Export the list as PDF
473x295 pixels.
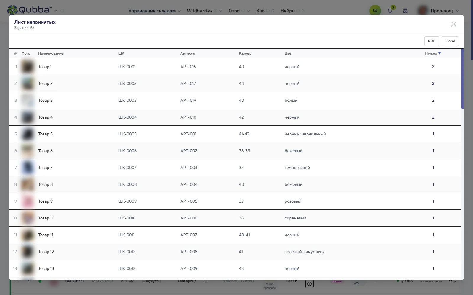pyautogui.click(x=432, y=41)
